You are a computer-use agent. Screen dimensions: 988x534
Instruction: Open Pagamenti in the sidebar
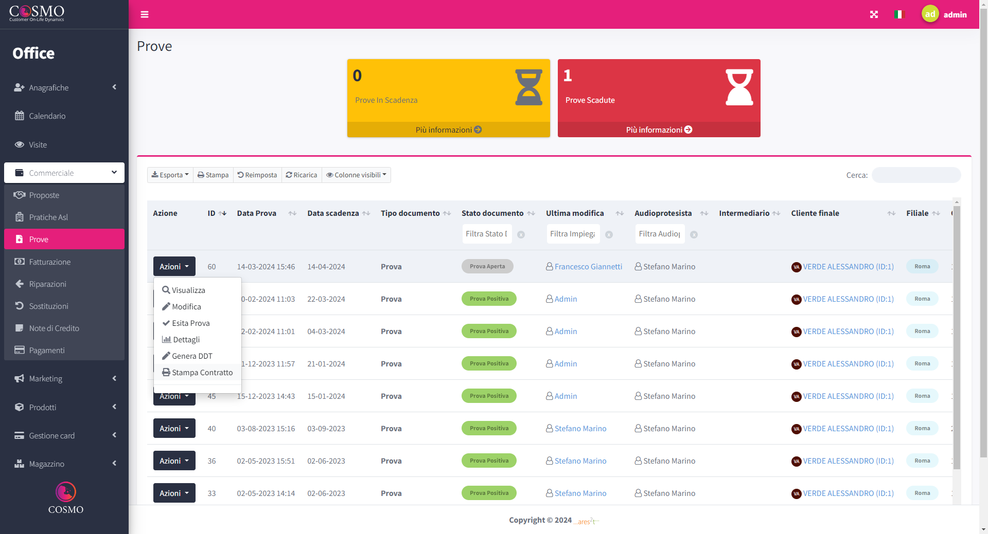pos(64,351)
